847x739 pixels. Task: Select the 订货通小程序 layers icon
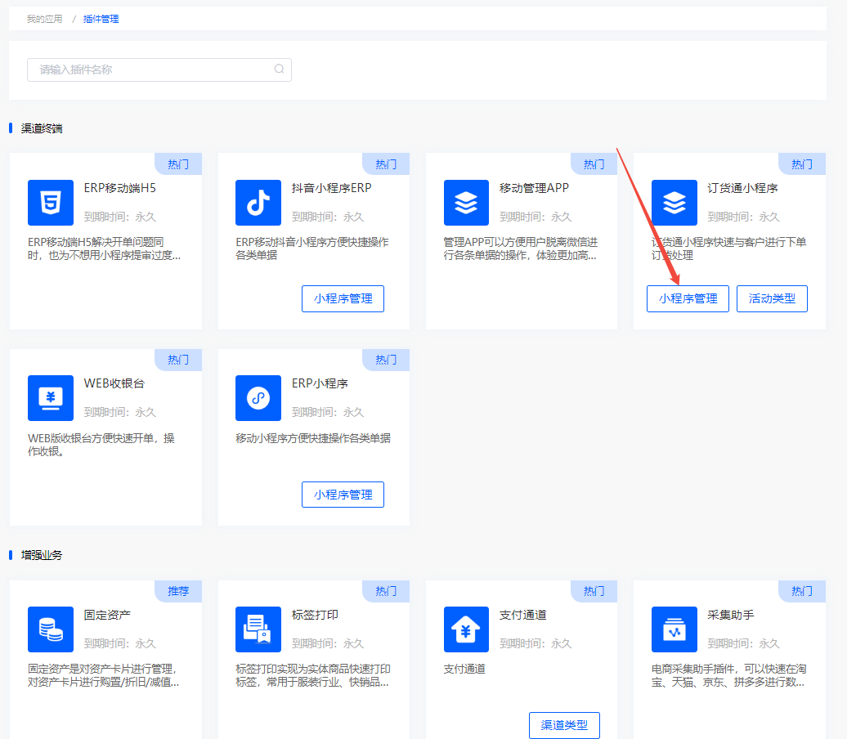(x=674, y=203)
